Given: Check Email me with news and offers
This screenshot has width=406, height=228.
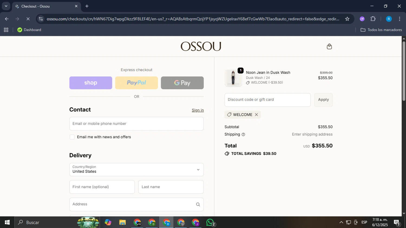Looking at the screenshot, I should 72,137.
